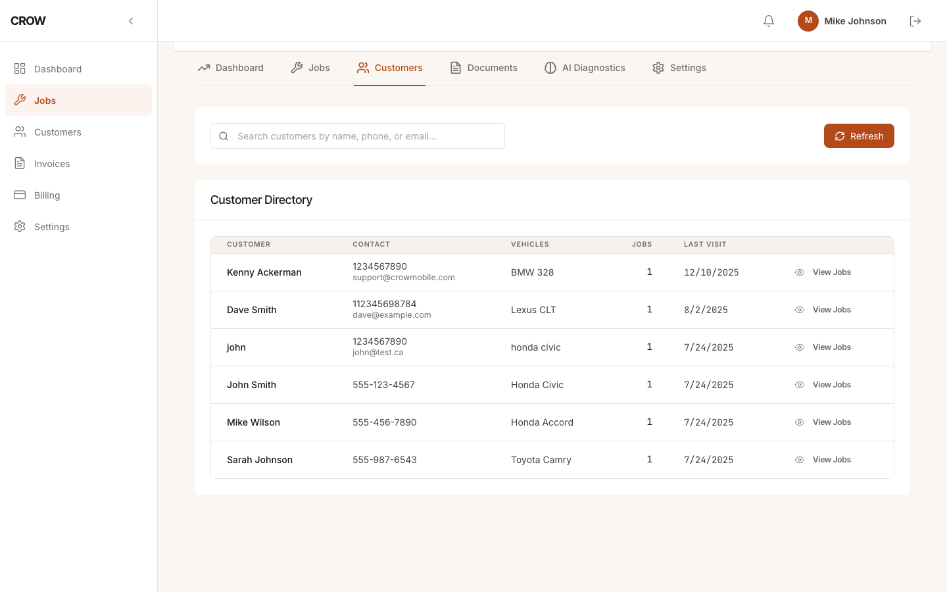Open Settings in the left sidebar
947x592 pixels.
point(78,226)
